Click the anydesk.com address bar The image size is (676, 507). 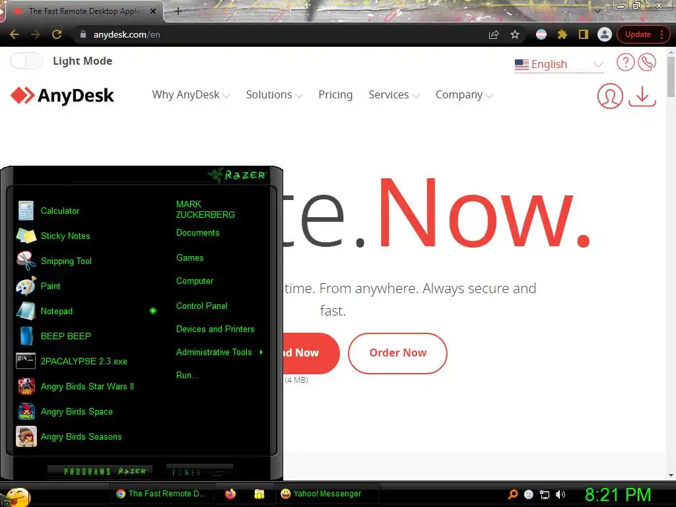(276, 34)
